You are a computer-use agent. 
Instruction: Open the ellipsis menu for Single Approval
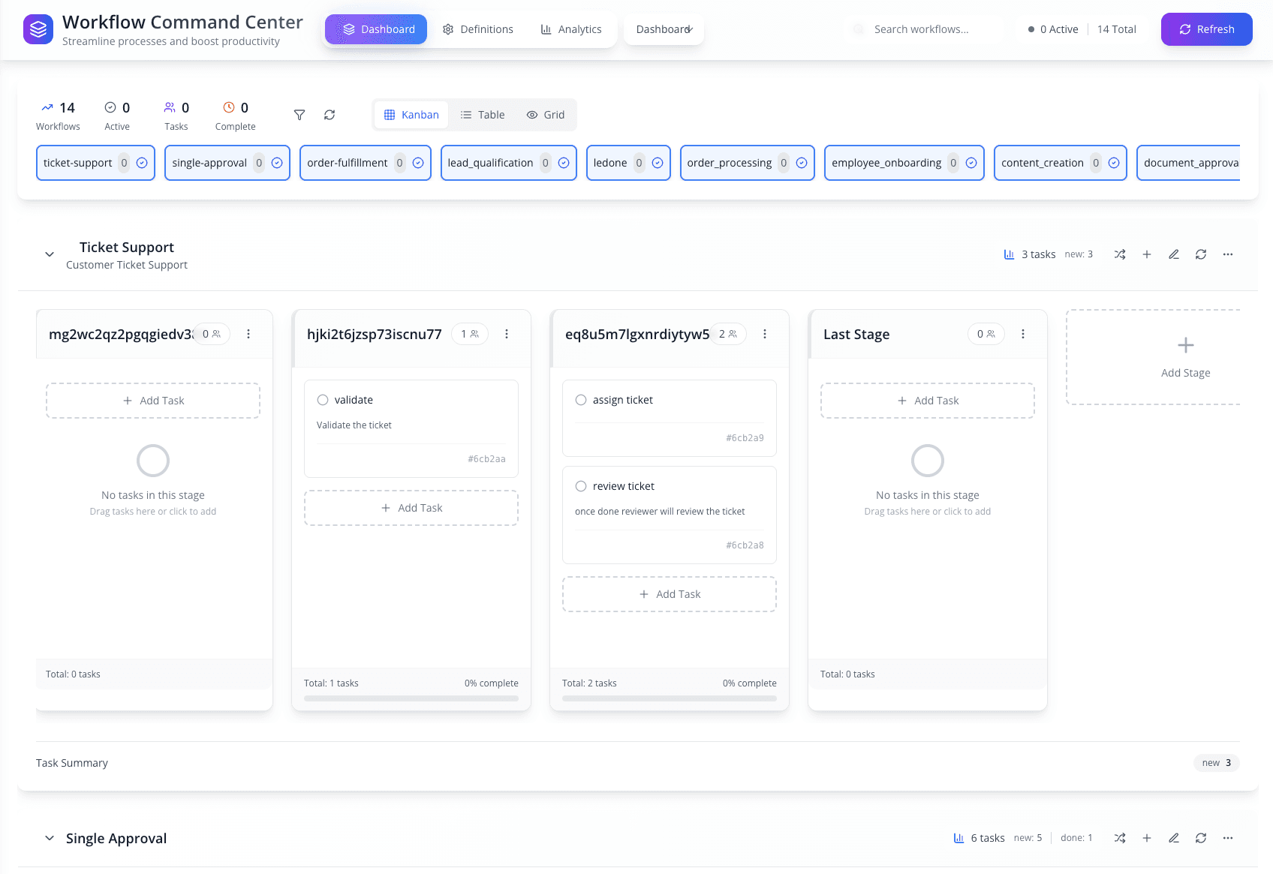point(1228,838)
